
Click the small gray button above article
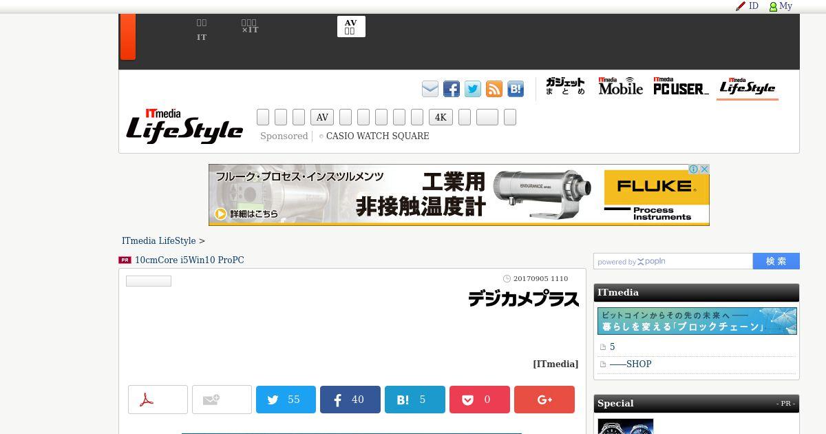click(149, 281)
